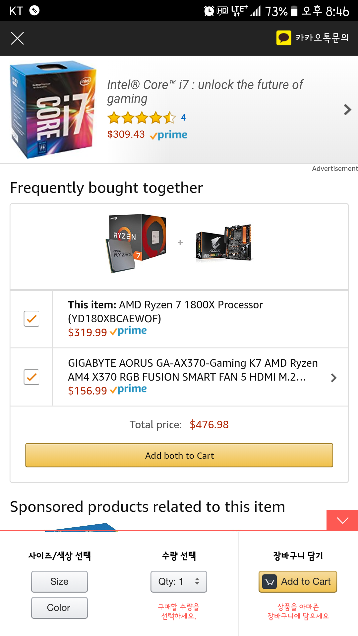This screenshot has width=358, height=636.
Task: Click Add both to Cart button
Action: pyautogui.click(x=179, y=455)
